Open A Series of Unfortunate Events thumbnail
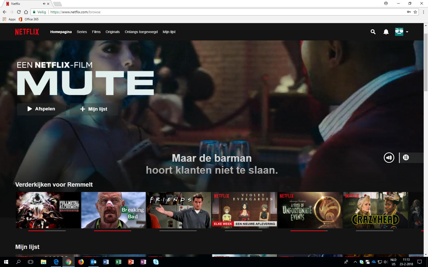428x267 pixels. pyautogui.click(x=310, y=210)
